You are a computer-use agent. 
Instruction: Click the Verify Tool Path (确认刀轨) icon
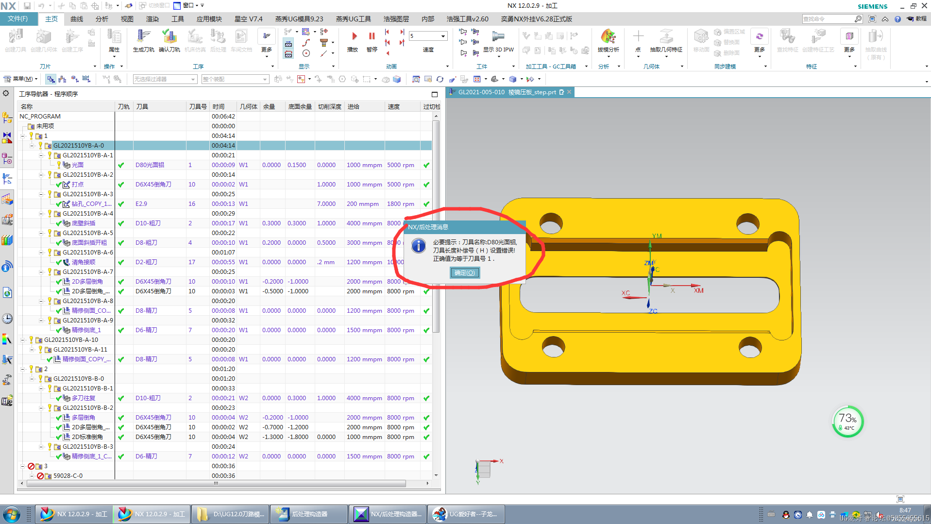tap(169, 40)
